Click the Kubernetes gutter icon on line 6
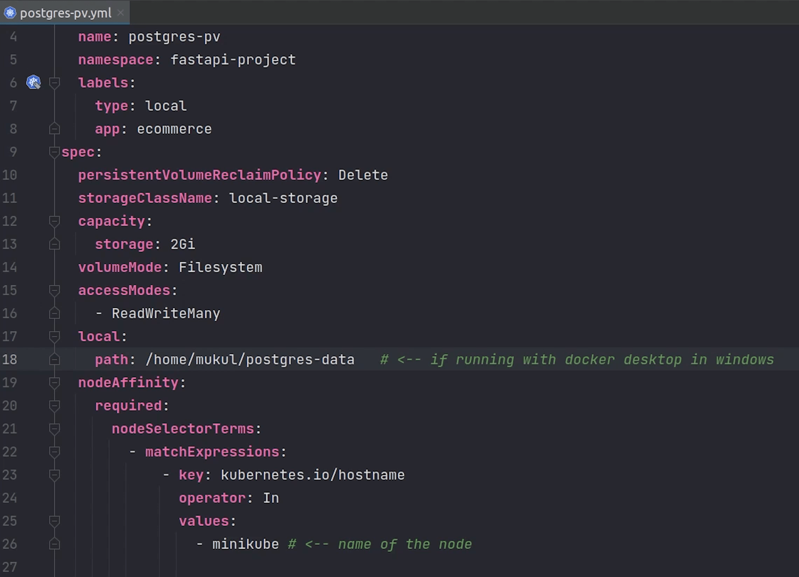This screenshot has height=577, width=799. point(34,82)
